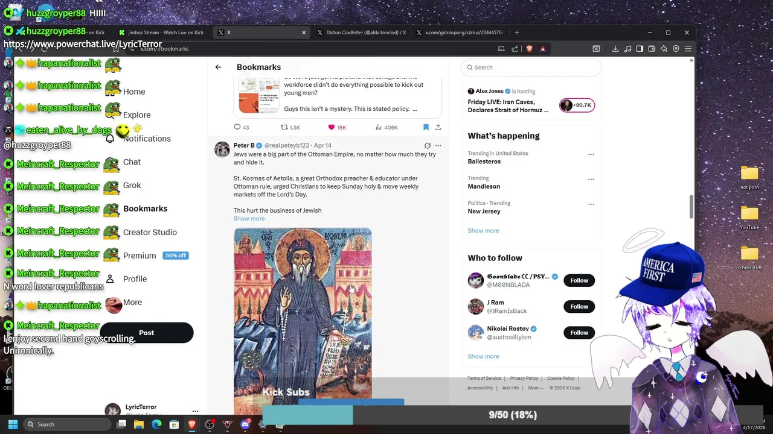773x434 pixels.
Task: Share the post via upload arrow icon
Action: (438, 127)
